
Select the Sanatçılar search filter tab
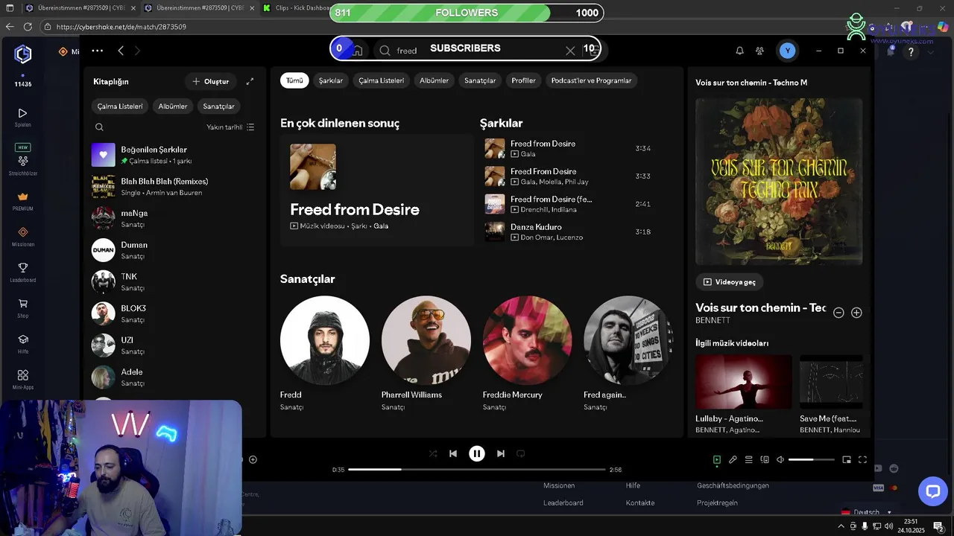coord(480,80)
